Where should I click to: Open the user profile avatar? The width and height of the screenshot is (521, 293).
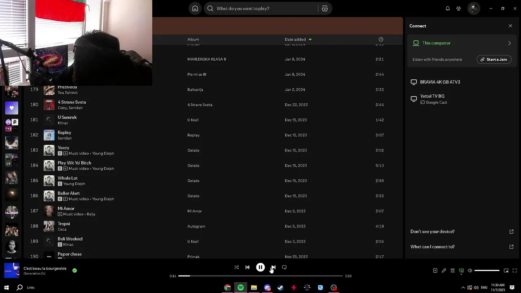pos(473,8)
